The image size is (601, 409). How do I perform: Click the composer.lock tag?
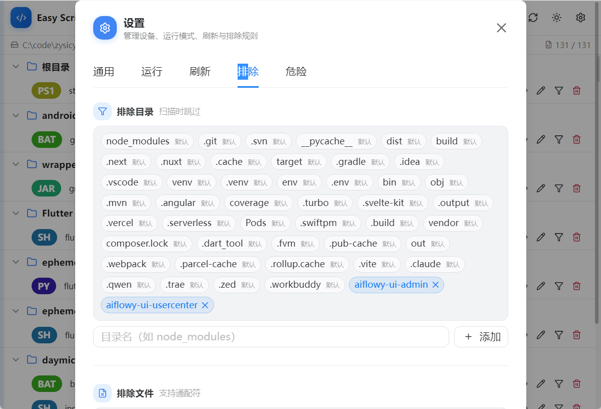pyautogui.click(x=146, y=244)
